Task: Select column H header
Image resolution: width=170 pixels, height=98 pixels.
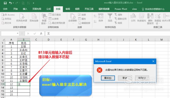Action: 98,39
